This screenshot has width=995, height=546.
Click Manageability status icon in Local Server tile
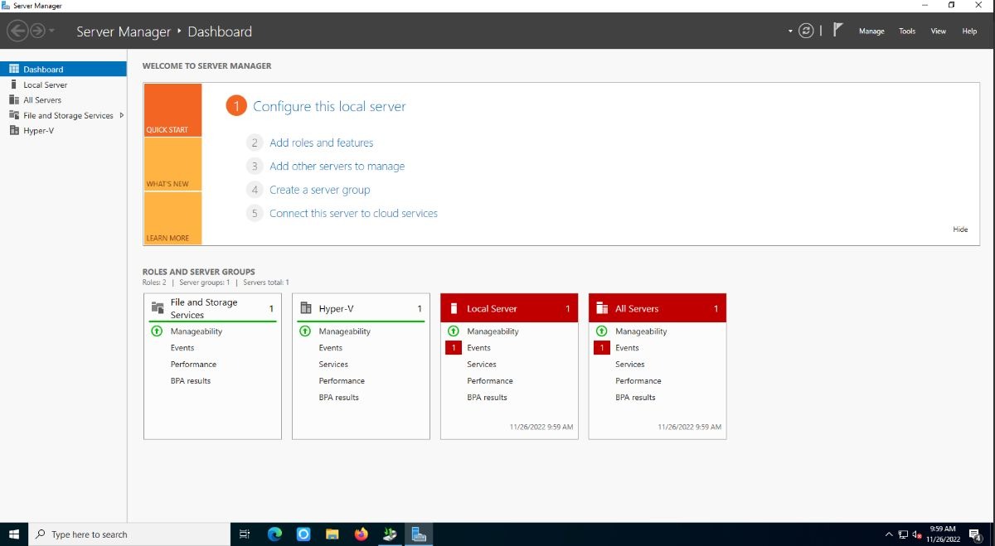click(x=453, y=331)
